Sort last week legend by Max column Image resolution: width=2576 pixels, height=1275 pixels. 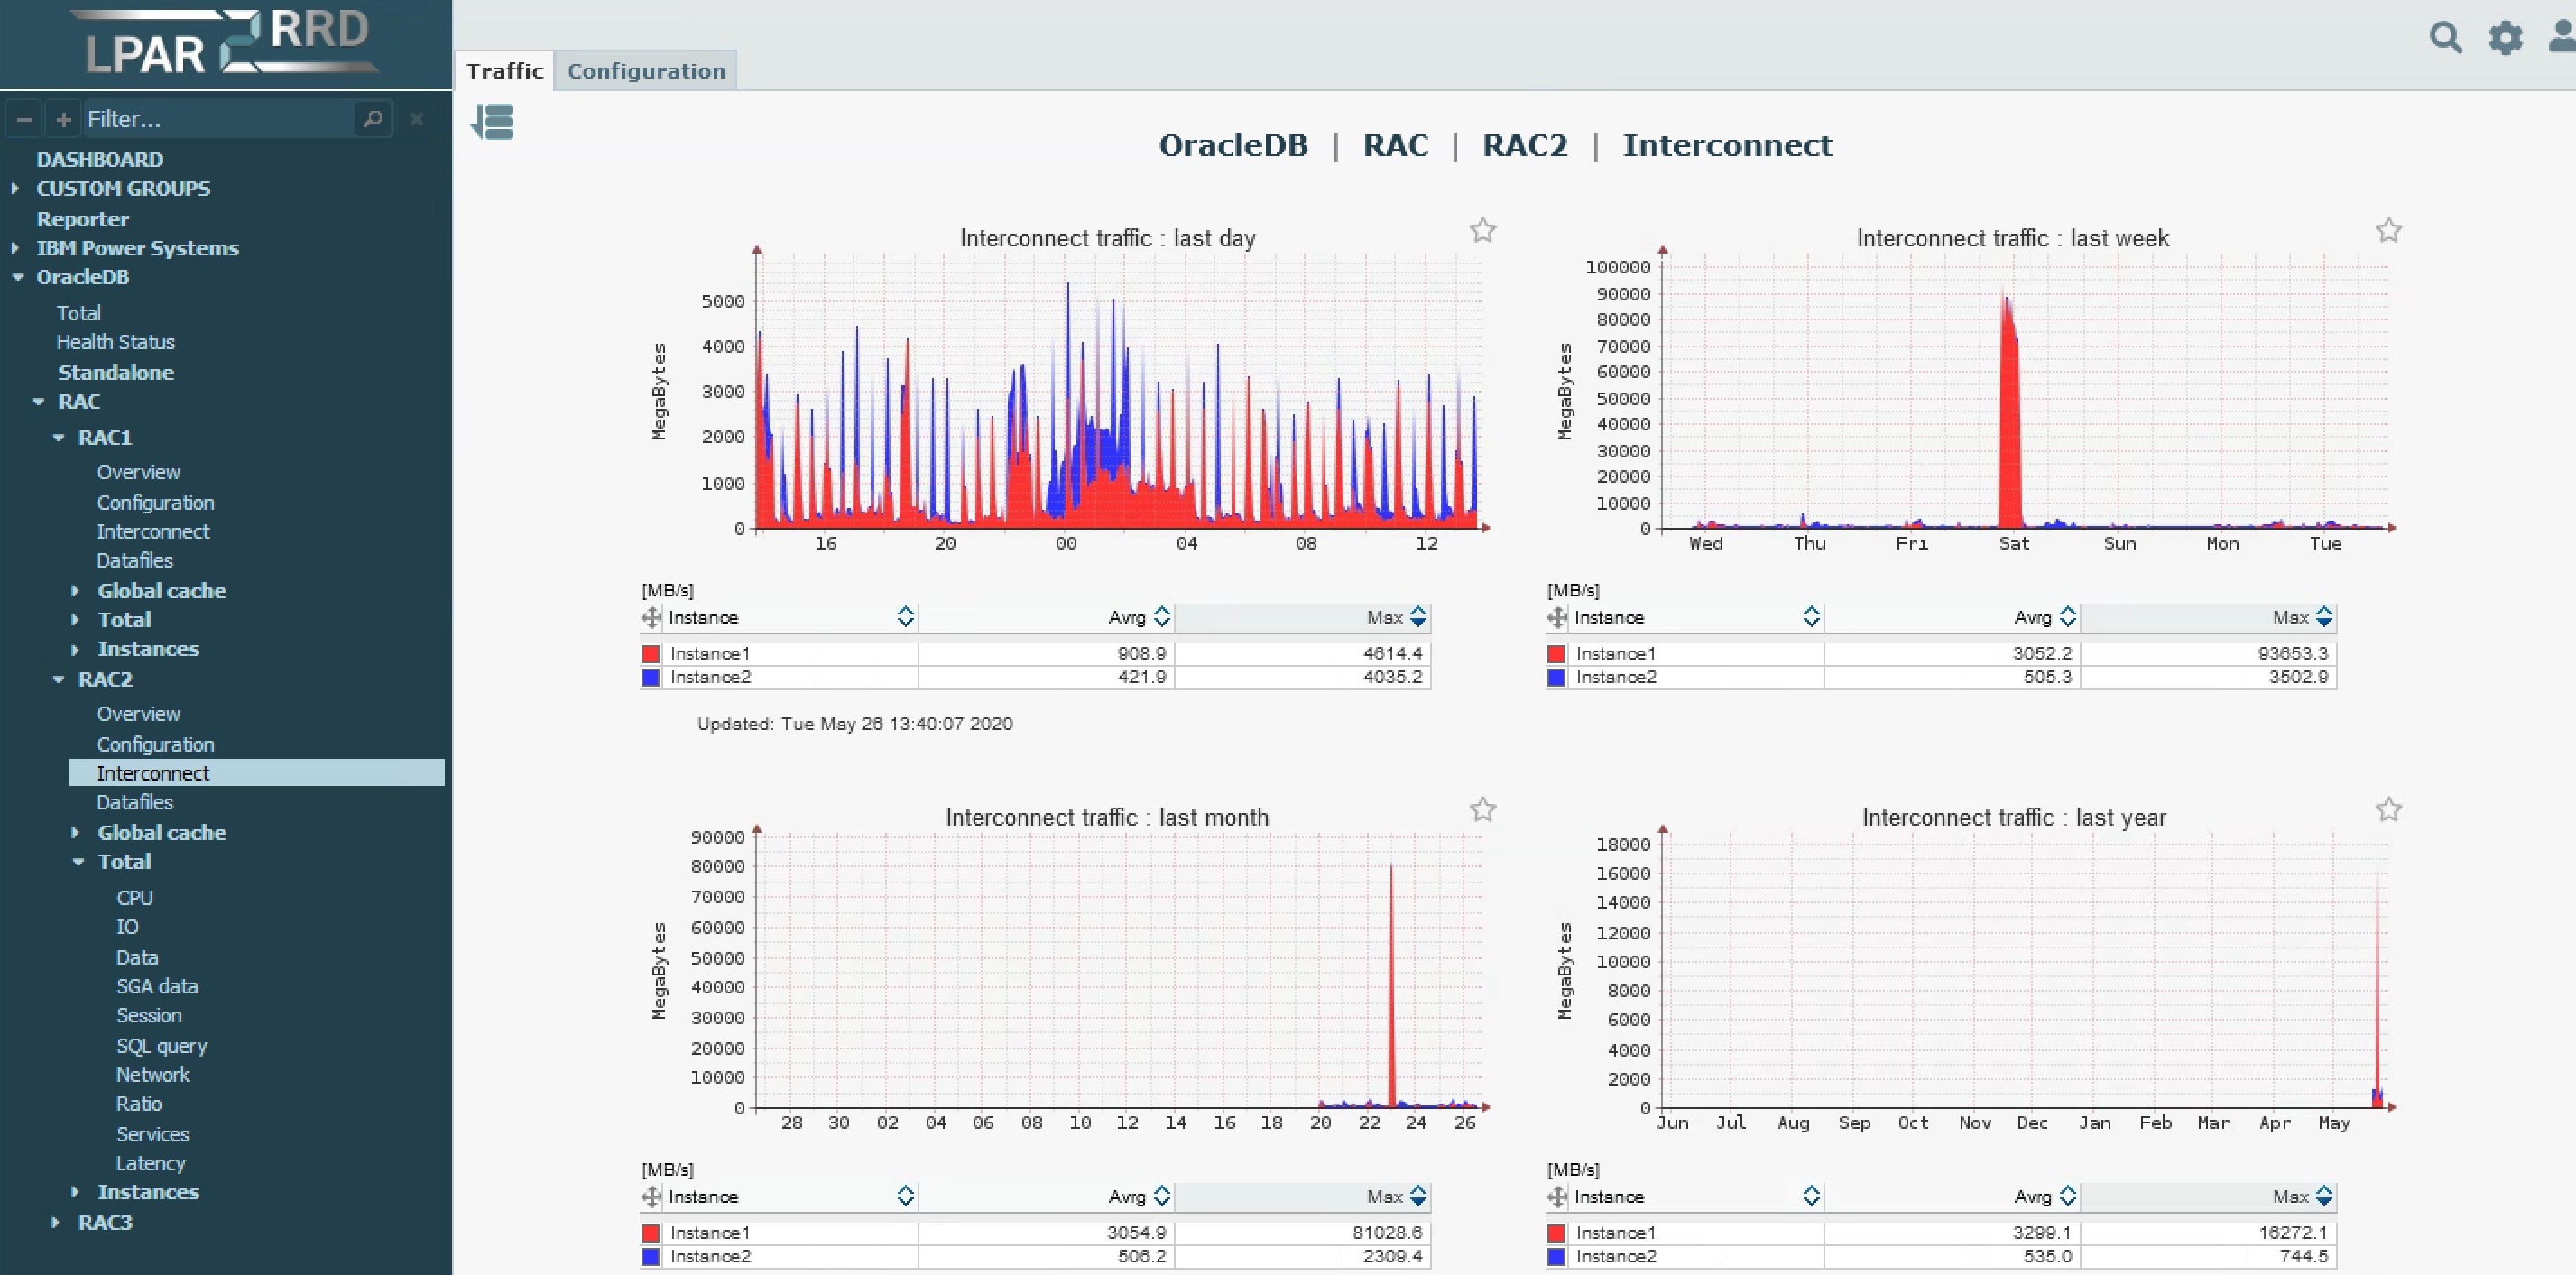point(2324,617)
